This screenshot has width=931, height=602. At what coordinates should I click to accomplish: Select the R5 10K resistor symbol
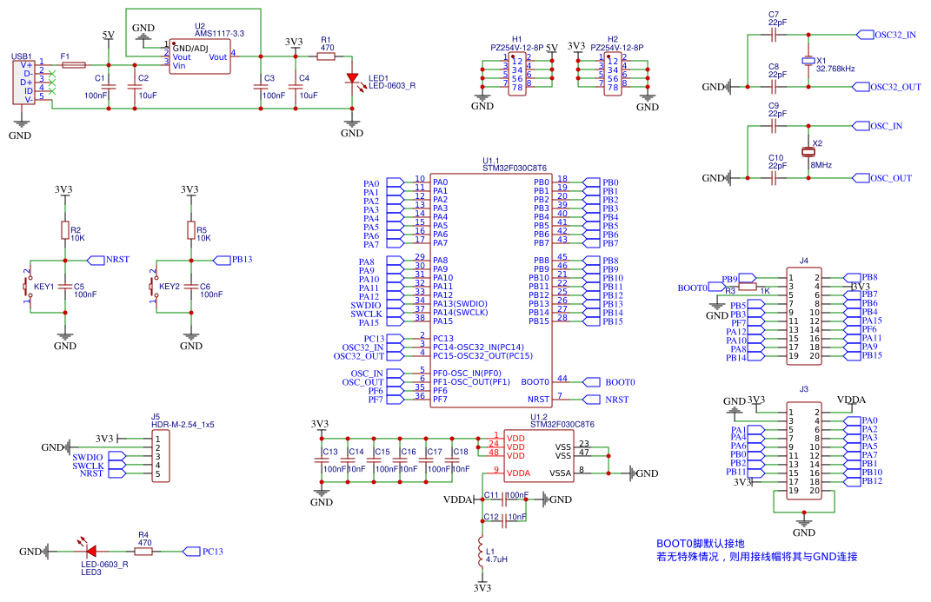pyautogui.click(x=191, y=231)
